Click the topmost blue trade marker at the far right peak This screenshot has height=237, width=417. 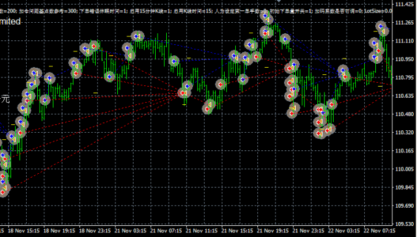pos(381,26)
